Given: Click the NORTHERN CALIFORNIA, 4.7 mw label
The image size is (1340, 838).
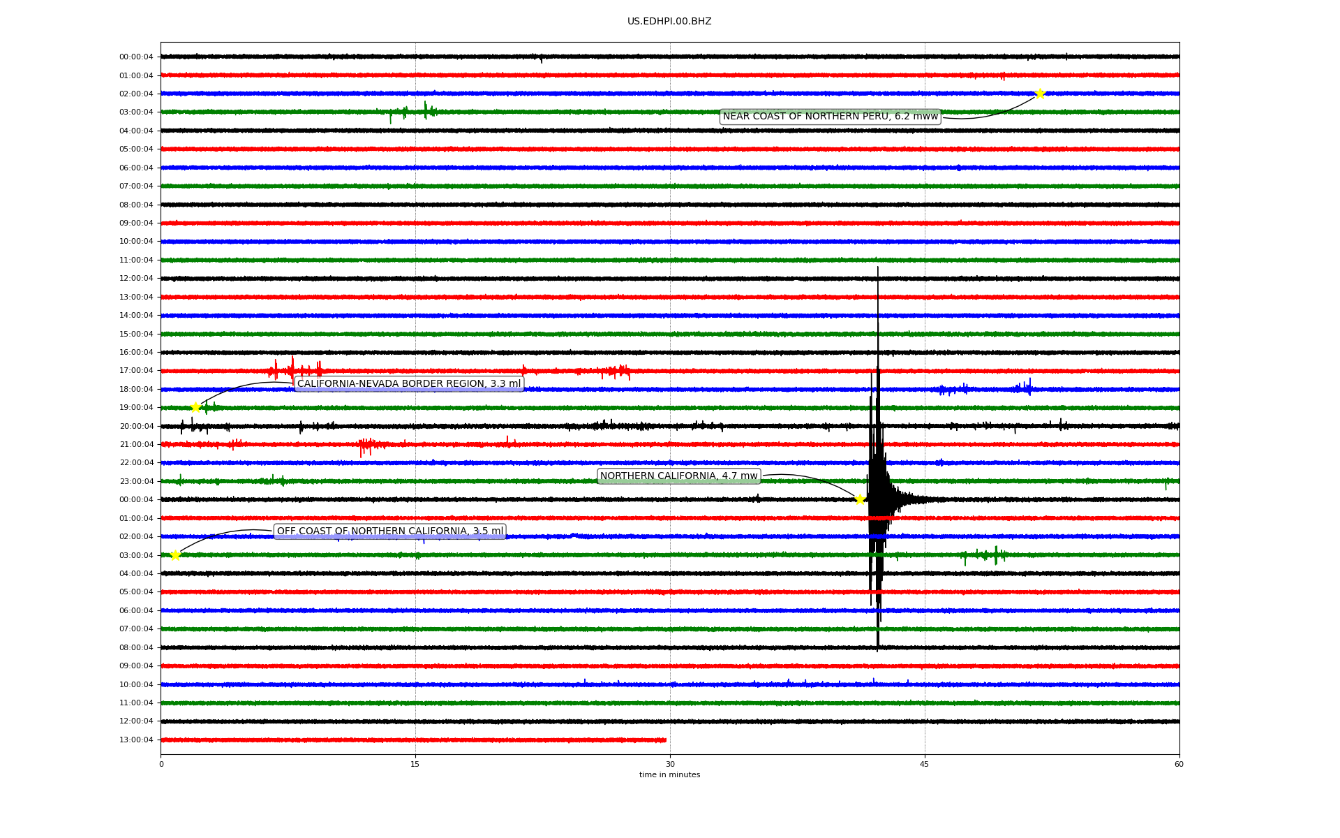Looking at the screenshot, I should pyautogui.click(x=678, y=476).
